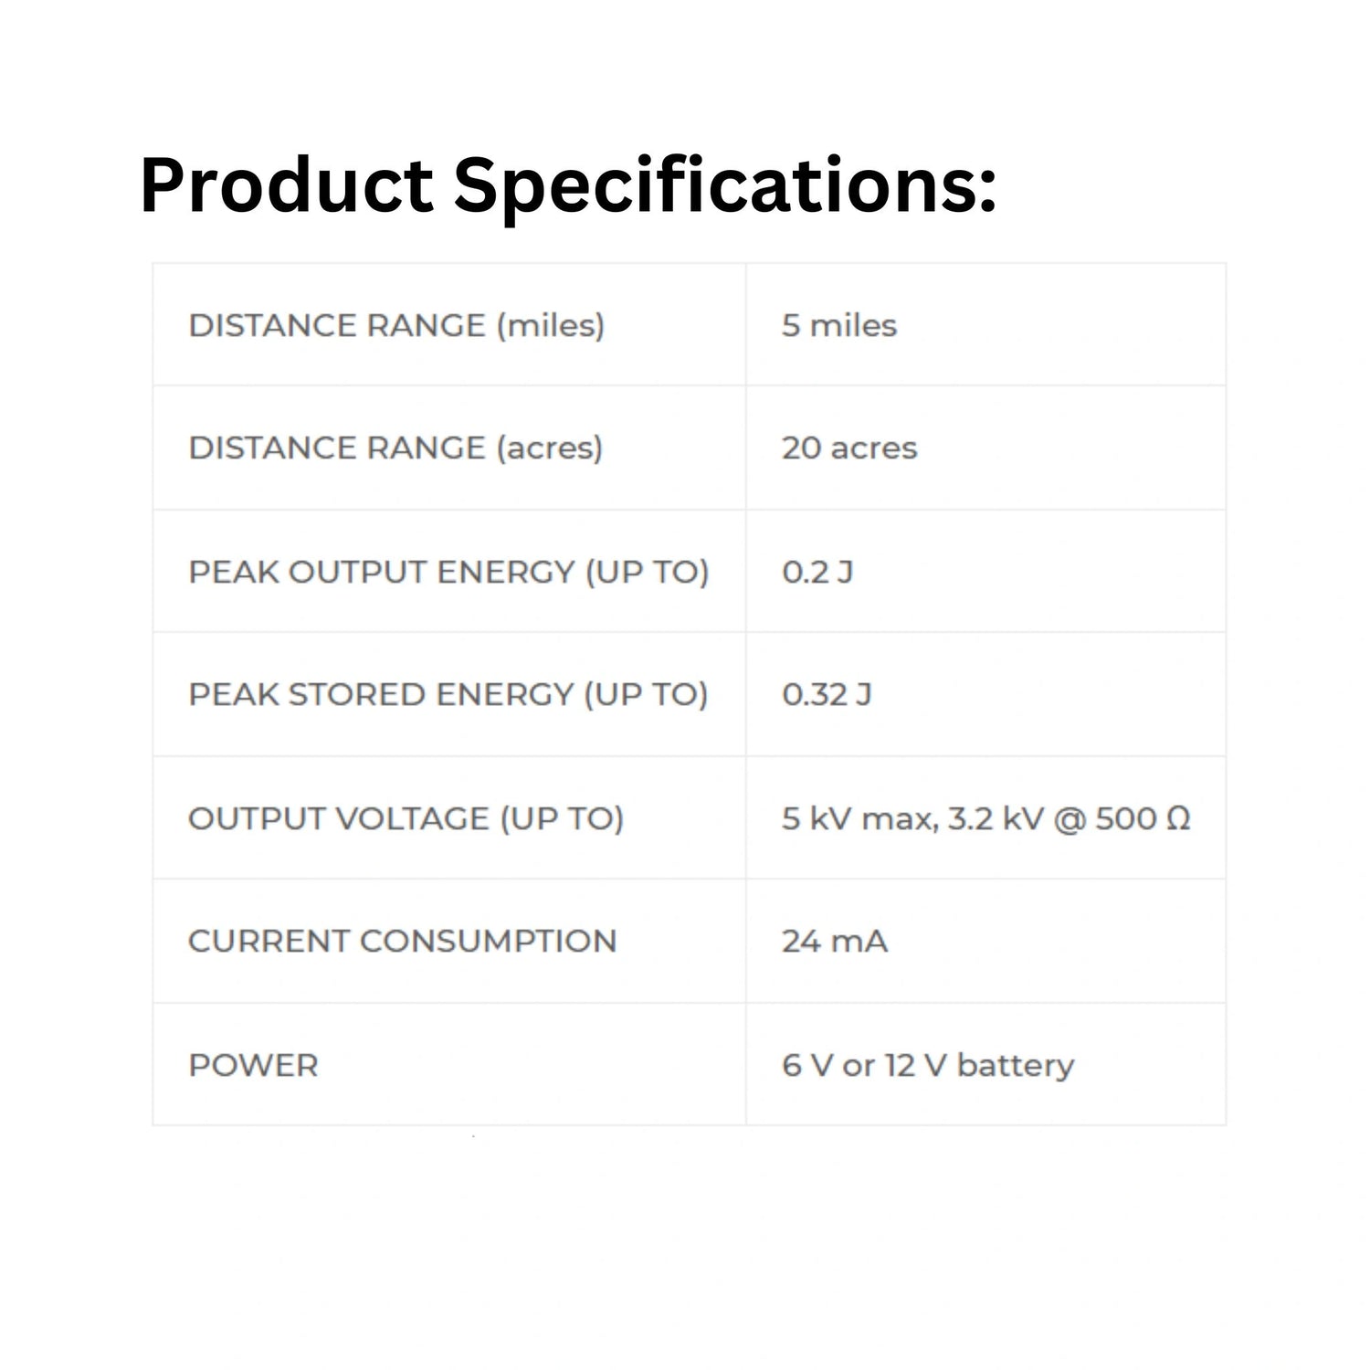Click the 0.32 J value
The height and width of the screenshot is (1370, 1370).
tap(826, 695)
